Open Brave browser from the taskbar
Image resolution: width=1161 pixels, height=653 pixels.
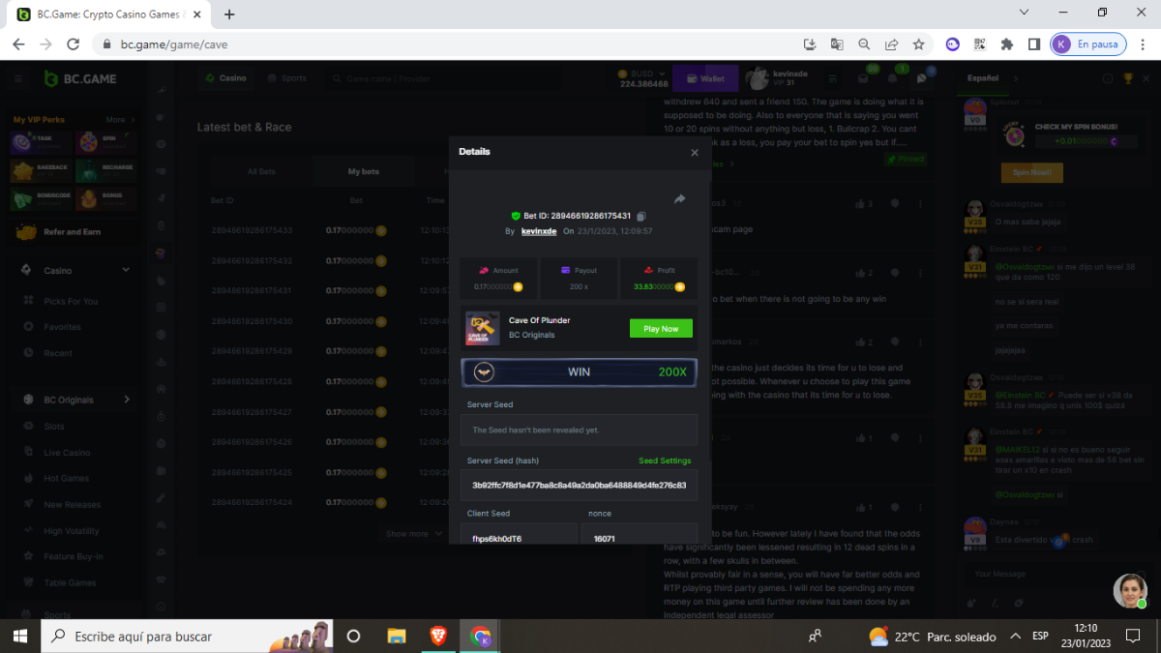pos(438,636)
